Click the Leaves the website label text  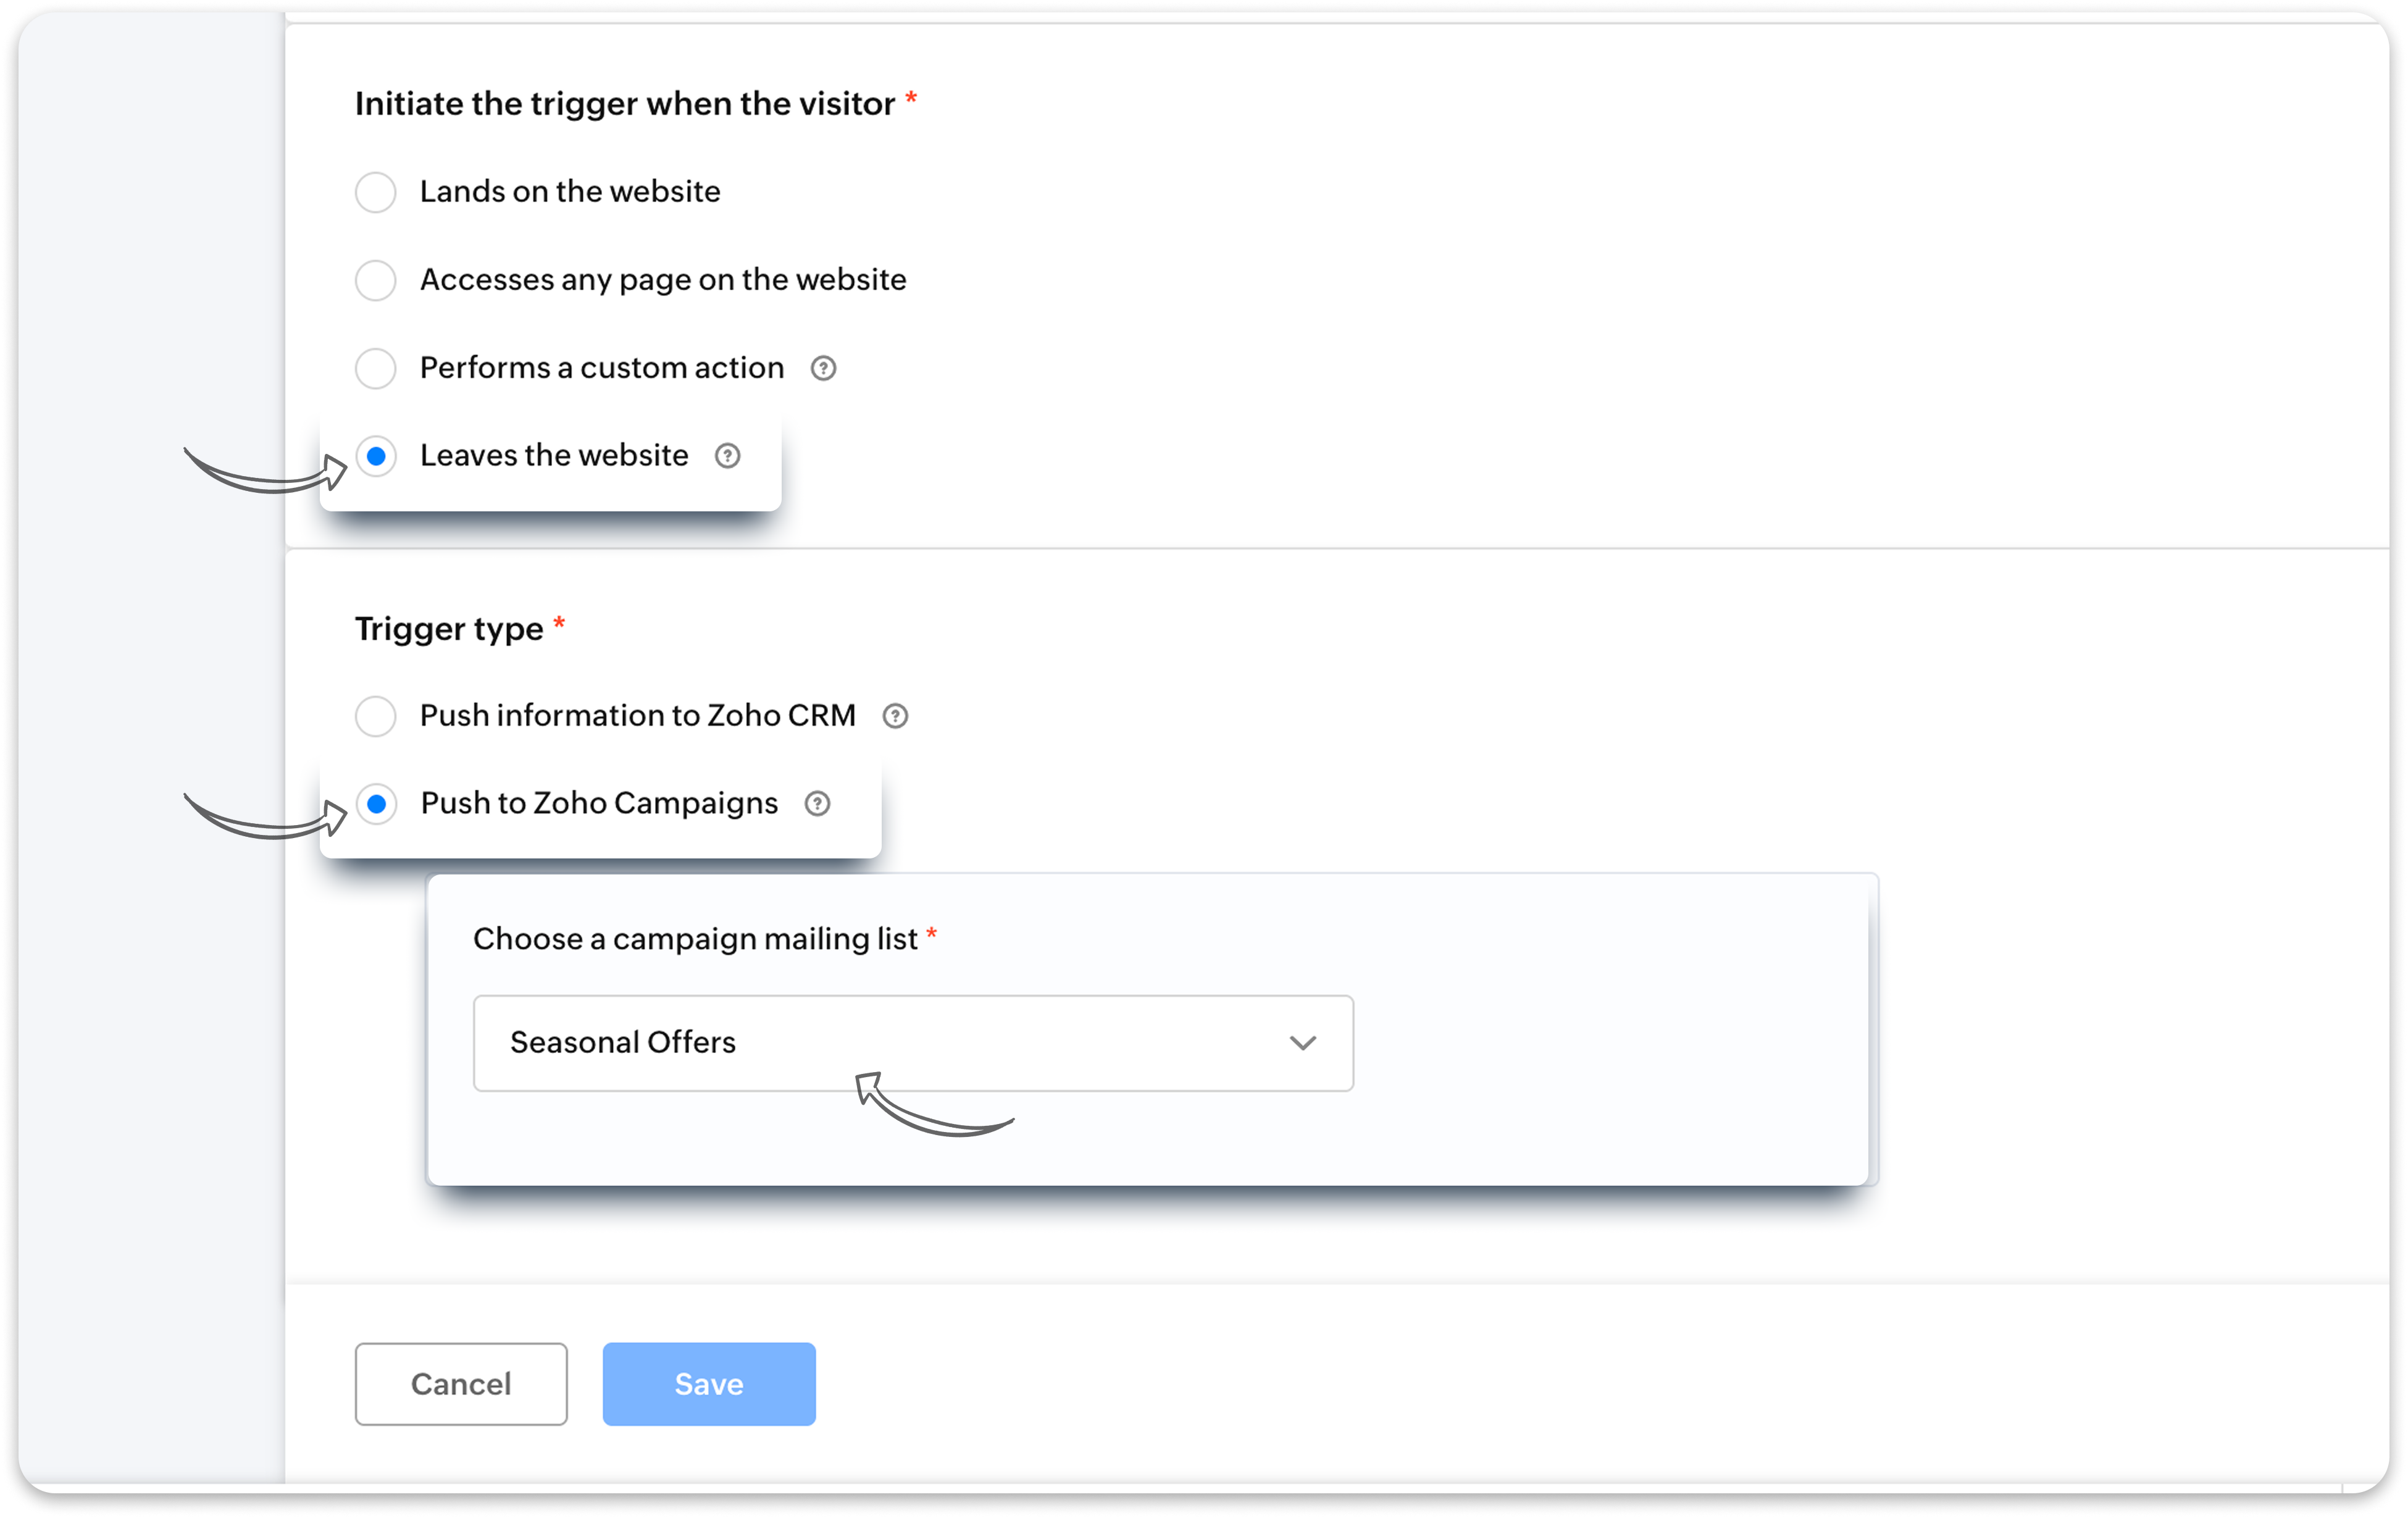(554, 455)
